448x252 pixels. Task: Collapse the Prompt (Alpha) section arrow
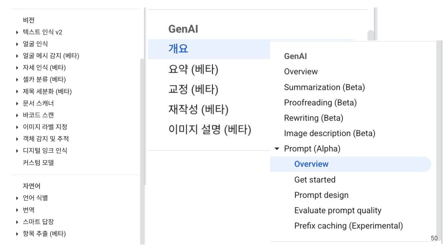[277, 149]
